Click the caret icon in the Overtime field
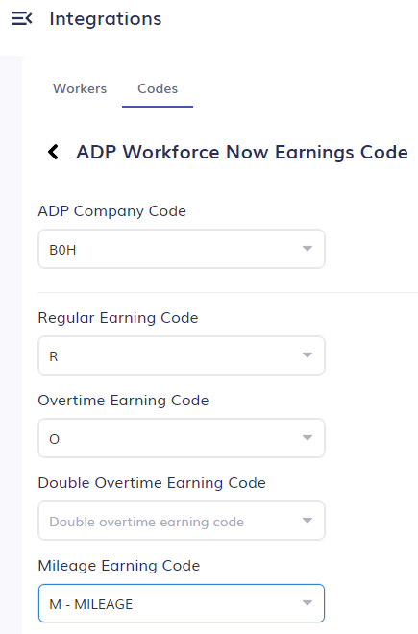This screenshot has height=634, width=418. point(307,437)
